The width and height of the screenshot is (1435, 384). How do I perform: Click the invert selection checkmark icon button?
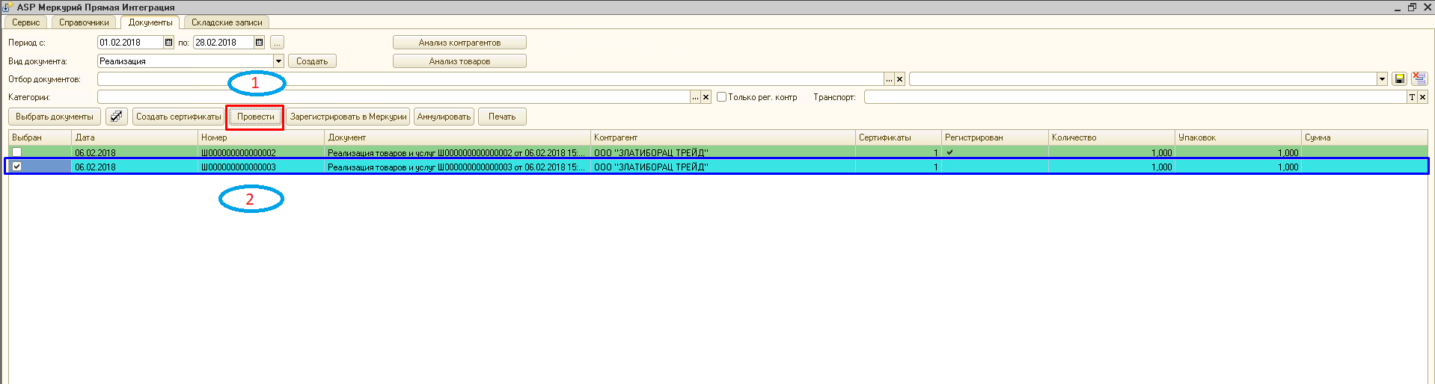coord(116,117)
